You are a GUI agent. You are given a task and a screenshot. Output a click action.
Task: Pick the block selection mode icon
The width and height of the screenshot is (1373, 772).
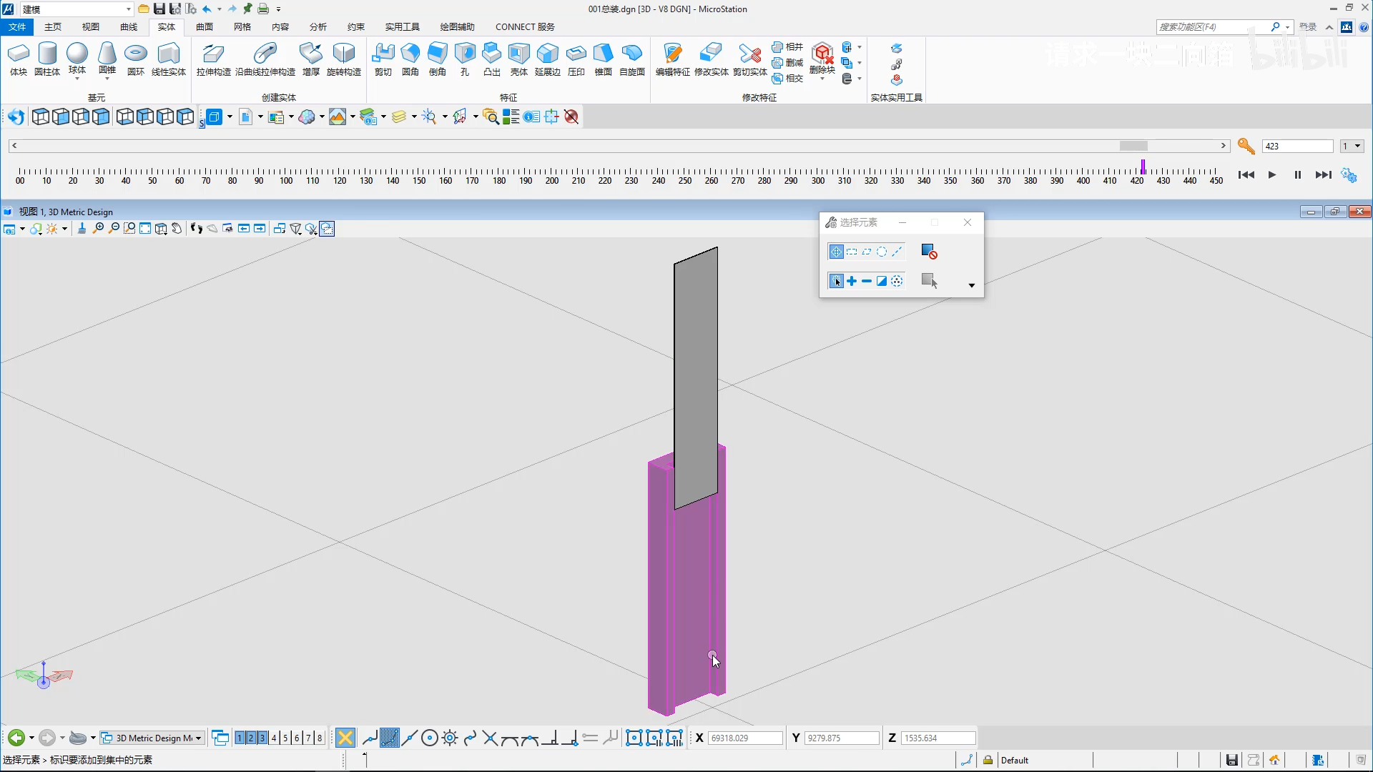pyautogui.click(x=852, y=252)
